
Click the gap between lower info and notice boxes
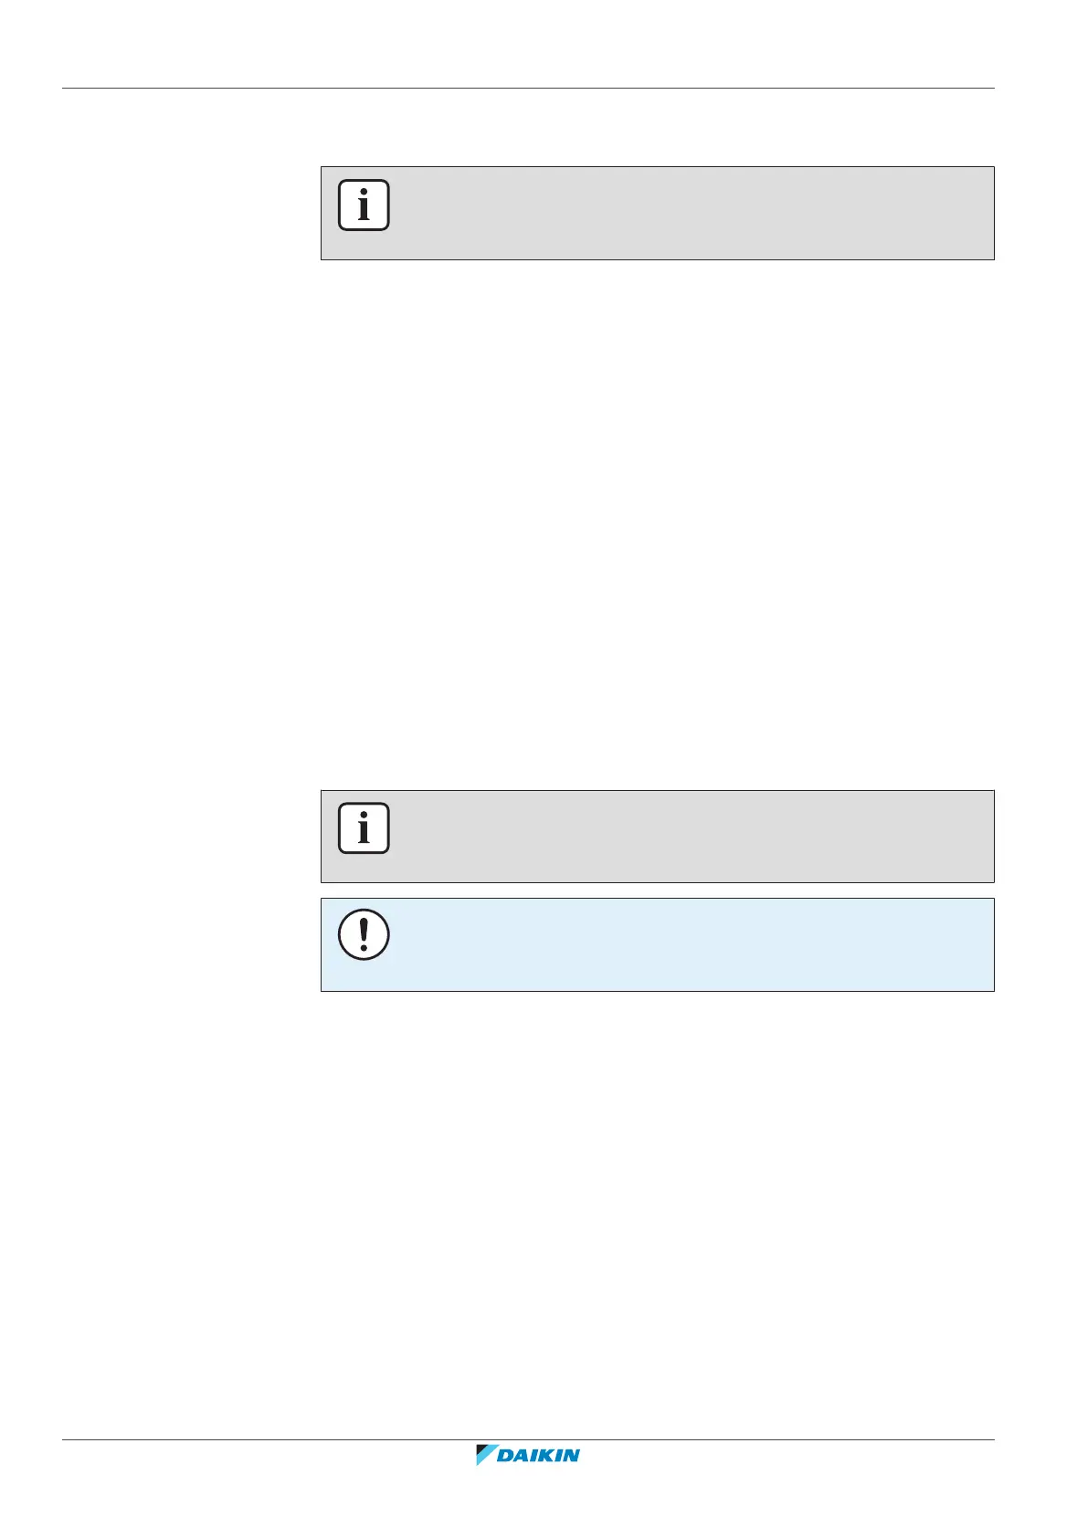click(656, 890)
